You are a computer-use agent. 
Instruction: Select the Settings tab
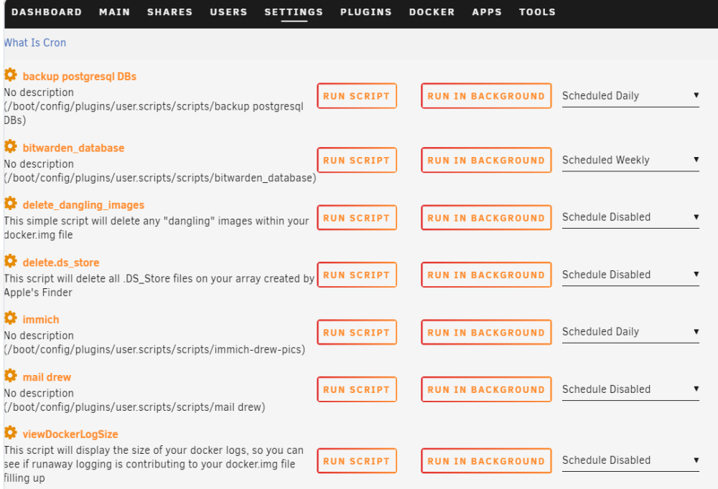(294, 12)
